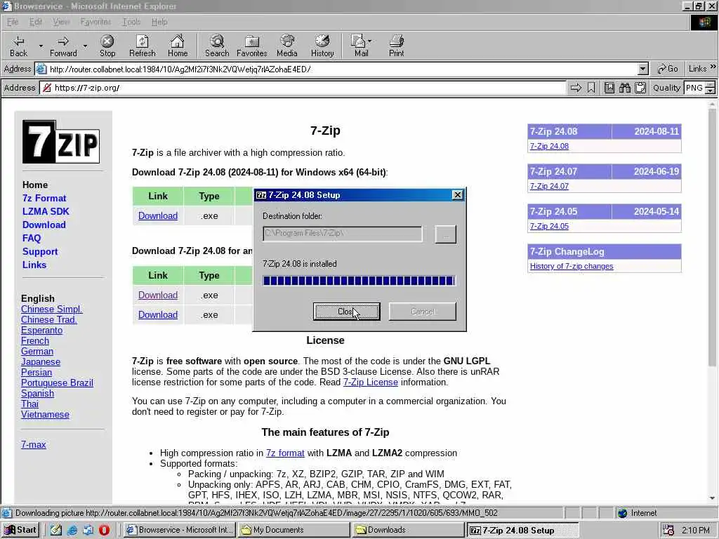Open the Search toolbar icon

(x=217, y=46)
